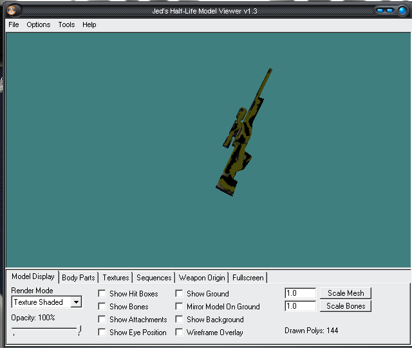Click the bones scale value field
The image size is (412, 348).
(301, 306)
